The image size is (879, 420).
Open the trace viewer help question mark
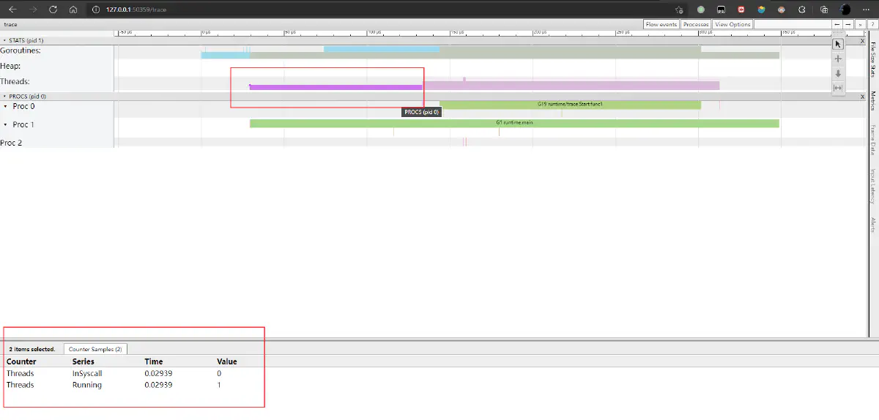point(872,24)
